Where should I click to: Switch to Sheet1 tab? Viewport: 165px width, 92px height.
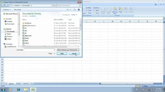coord(11,84)
